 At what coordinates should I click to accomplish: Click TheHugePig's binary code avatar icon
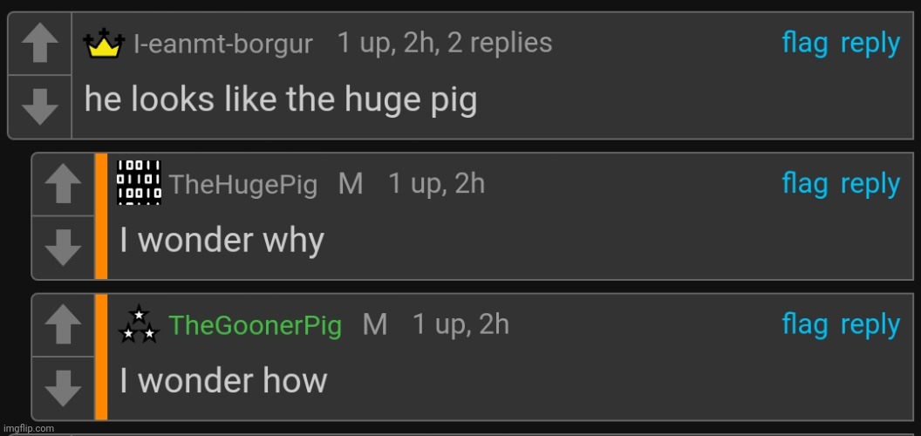pos(140,183)
